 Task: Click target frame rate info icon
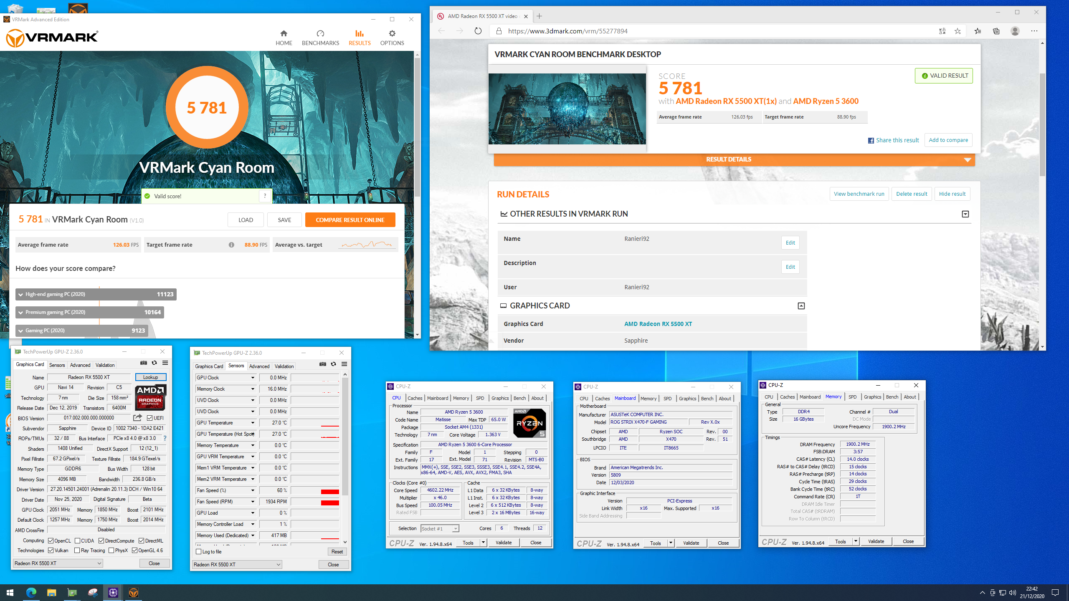tap(231, 245)
